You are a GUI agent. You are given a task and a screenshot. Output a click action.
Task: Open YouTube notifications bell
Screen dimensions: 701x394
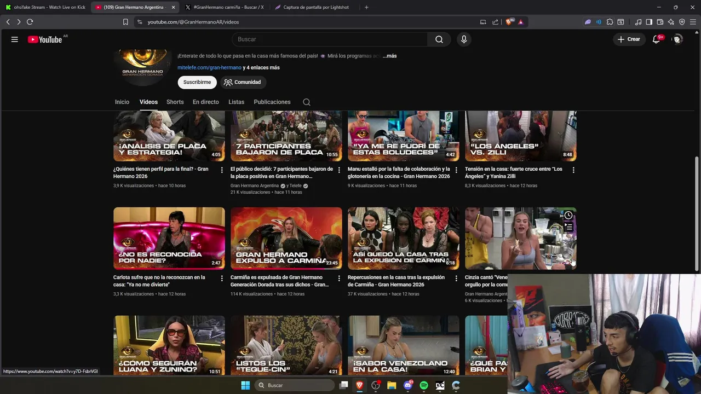click(656, 39)
